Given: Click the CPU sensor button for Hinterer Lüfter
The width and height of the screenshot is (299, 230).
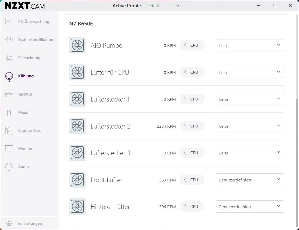Looking at the screenshot, I should click(192, 207).
